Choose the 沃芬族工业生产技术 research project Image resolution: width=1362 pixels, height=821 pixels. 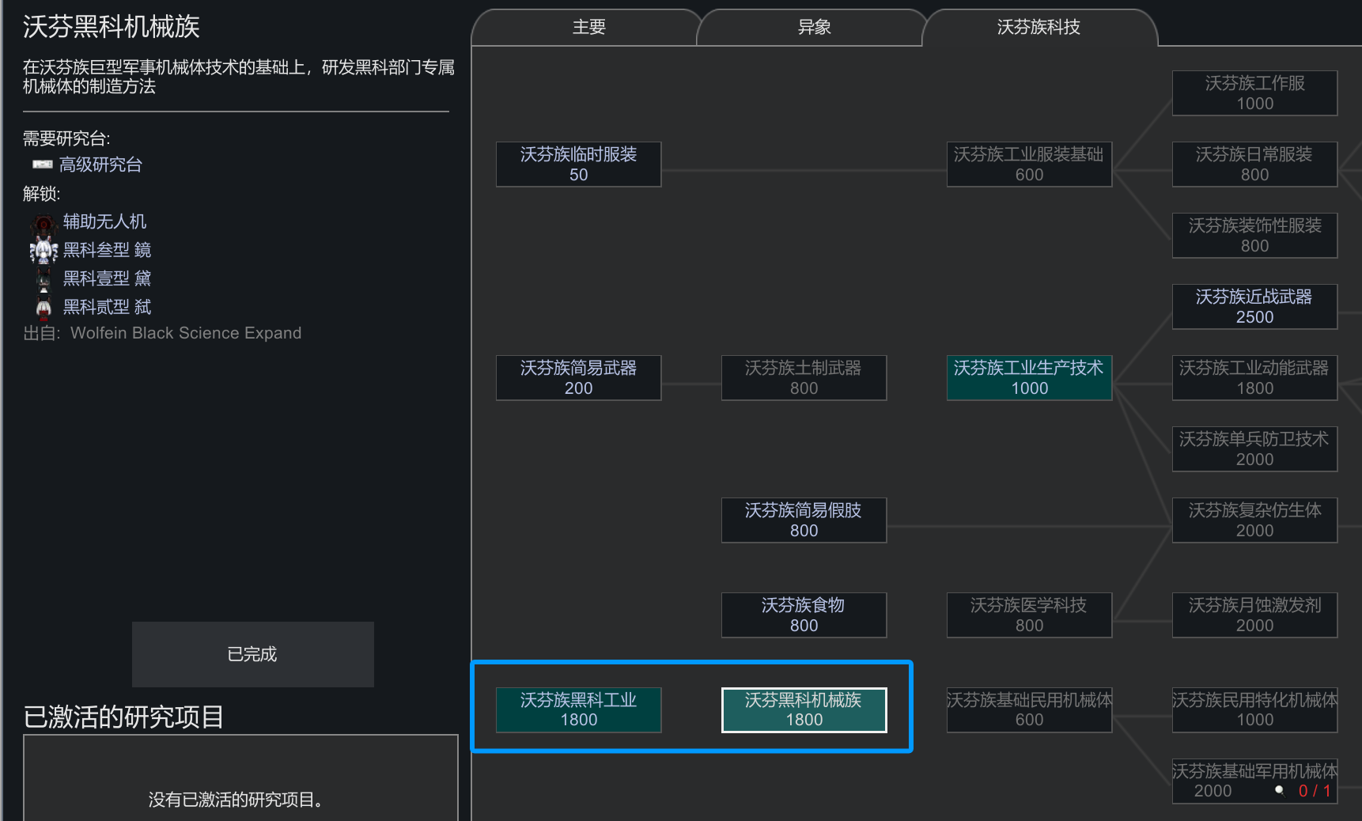[1030, 377]
